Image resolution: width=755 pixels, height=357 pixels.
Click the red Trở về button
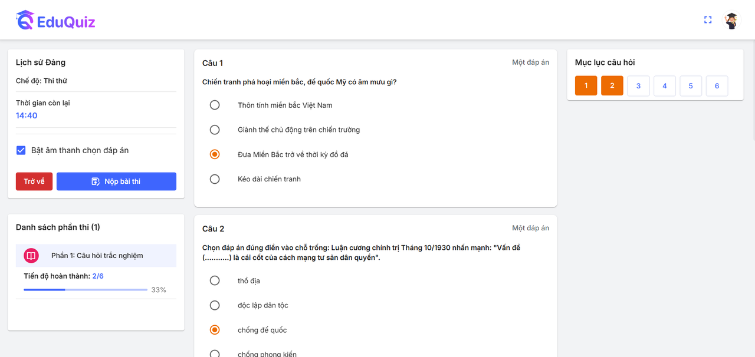pos(34,181)
